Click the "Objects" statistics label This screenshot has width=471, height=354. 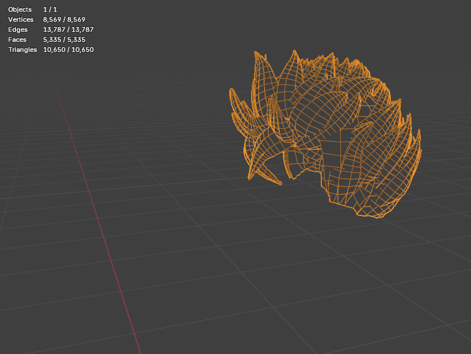20,9
